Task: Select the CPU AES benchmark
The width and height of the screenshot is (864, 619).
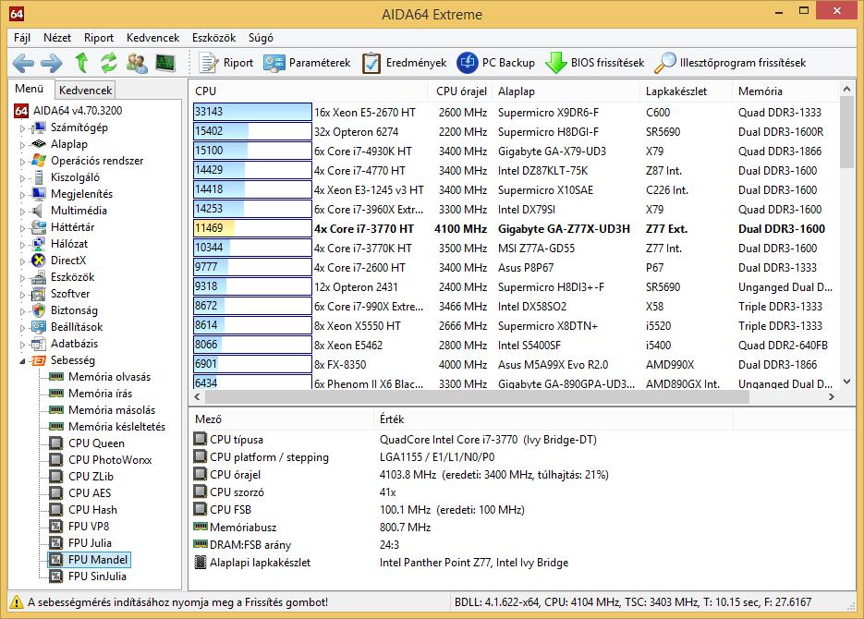Action: (90, 492)
